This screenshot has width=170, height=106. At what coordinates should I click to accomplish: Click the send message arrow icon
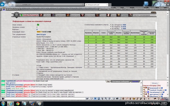point(87,99)
